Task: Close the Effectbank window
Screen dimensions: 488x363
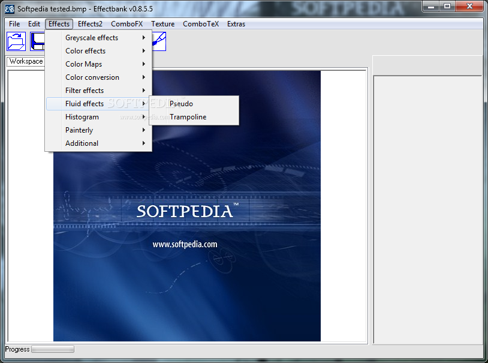Action: coord(469,6)
